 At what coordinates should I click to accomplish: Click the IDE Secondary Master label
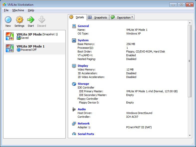pyautogui.click(x=93, y=95)
